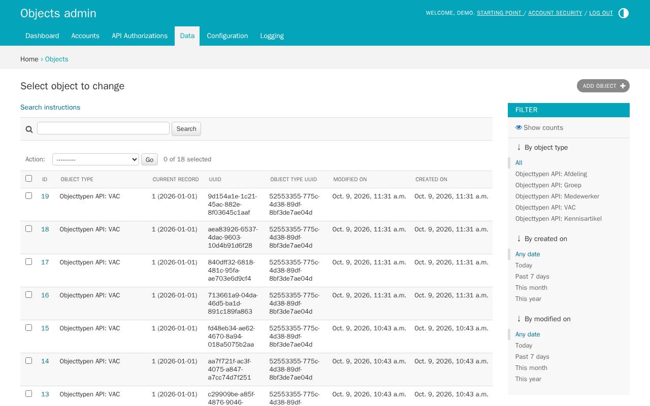This screenshot has height=406, width=650.
Task: Toggle the dark/light theme icon
Action: (624, 13)
